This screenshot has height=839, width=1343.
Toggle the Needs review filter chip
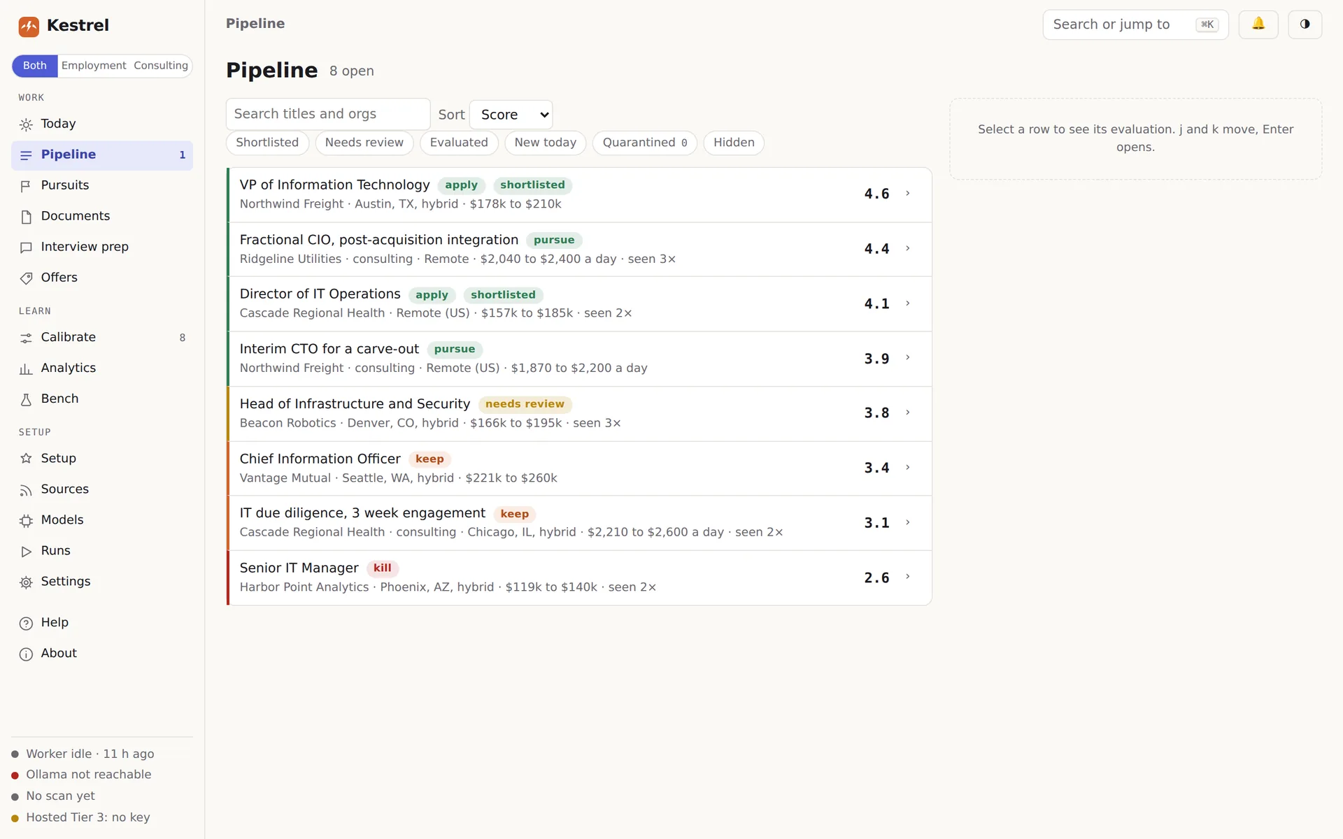[x=364, y=143]
